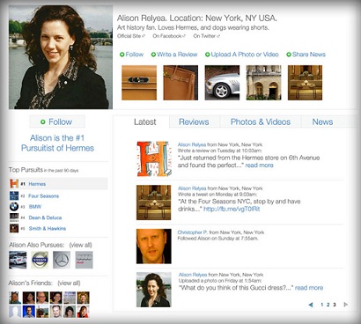Open the Mercedes logo under Alison Also Pursues

click(62, 260)
